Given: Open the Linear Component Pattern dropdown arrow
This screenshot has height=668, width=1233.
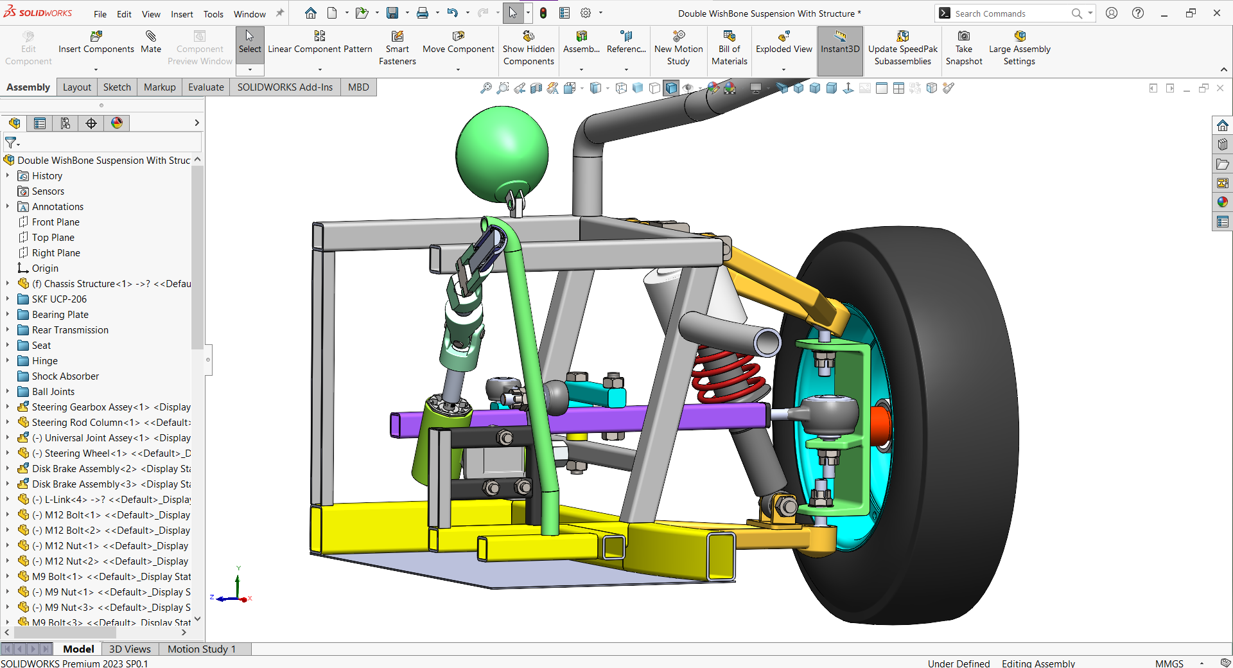Looking at the screenshot, I should pos(320,69).
